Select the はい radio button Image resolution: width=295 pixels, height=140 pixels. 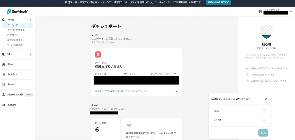pyautogui.click(x=264, y=111)
